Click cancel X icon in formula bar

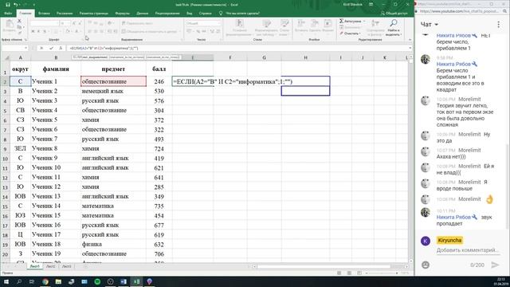(41, 48)
